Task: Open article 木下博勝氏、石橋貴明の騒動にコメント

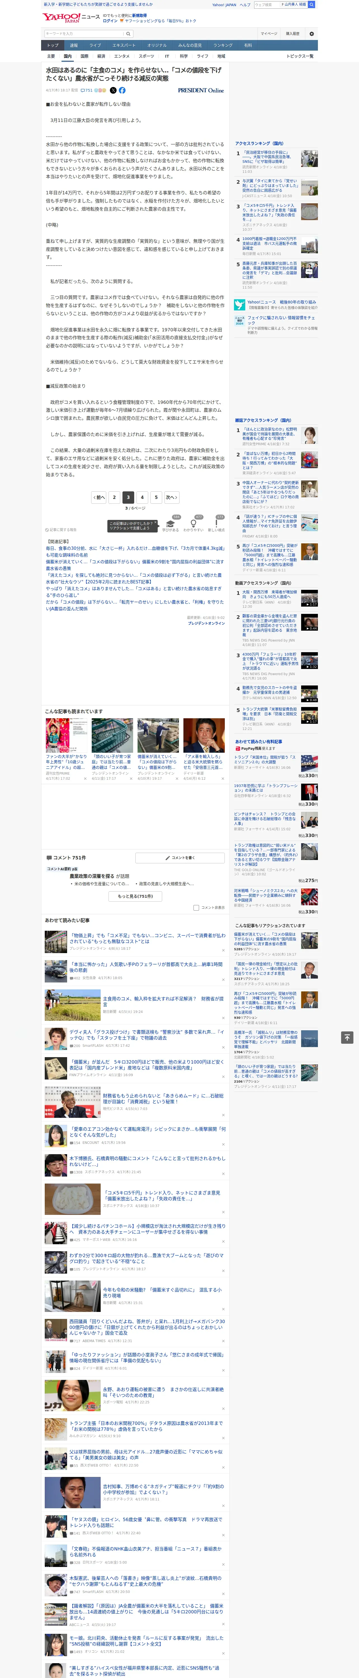Action: point(147,1161)
